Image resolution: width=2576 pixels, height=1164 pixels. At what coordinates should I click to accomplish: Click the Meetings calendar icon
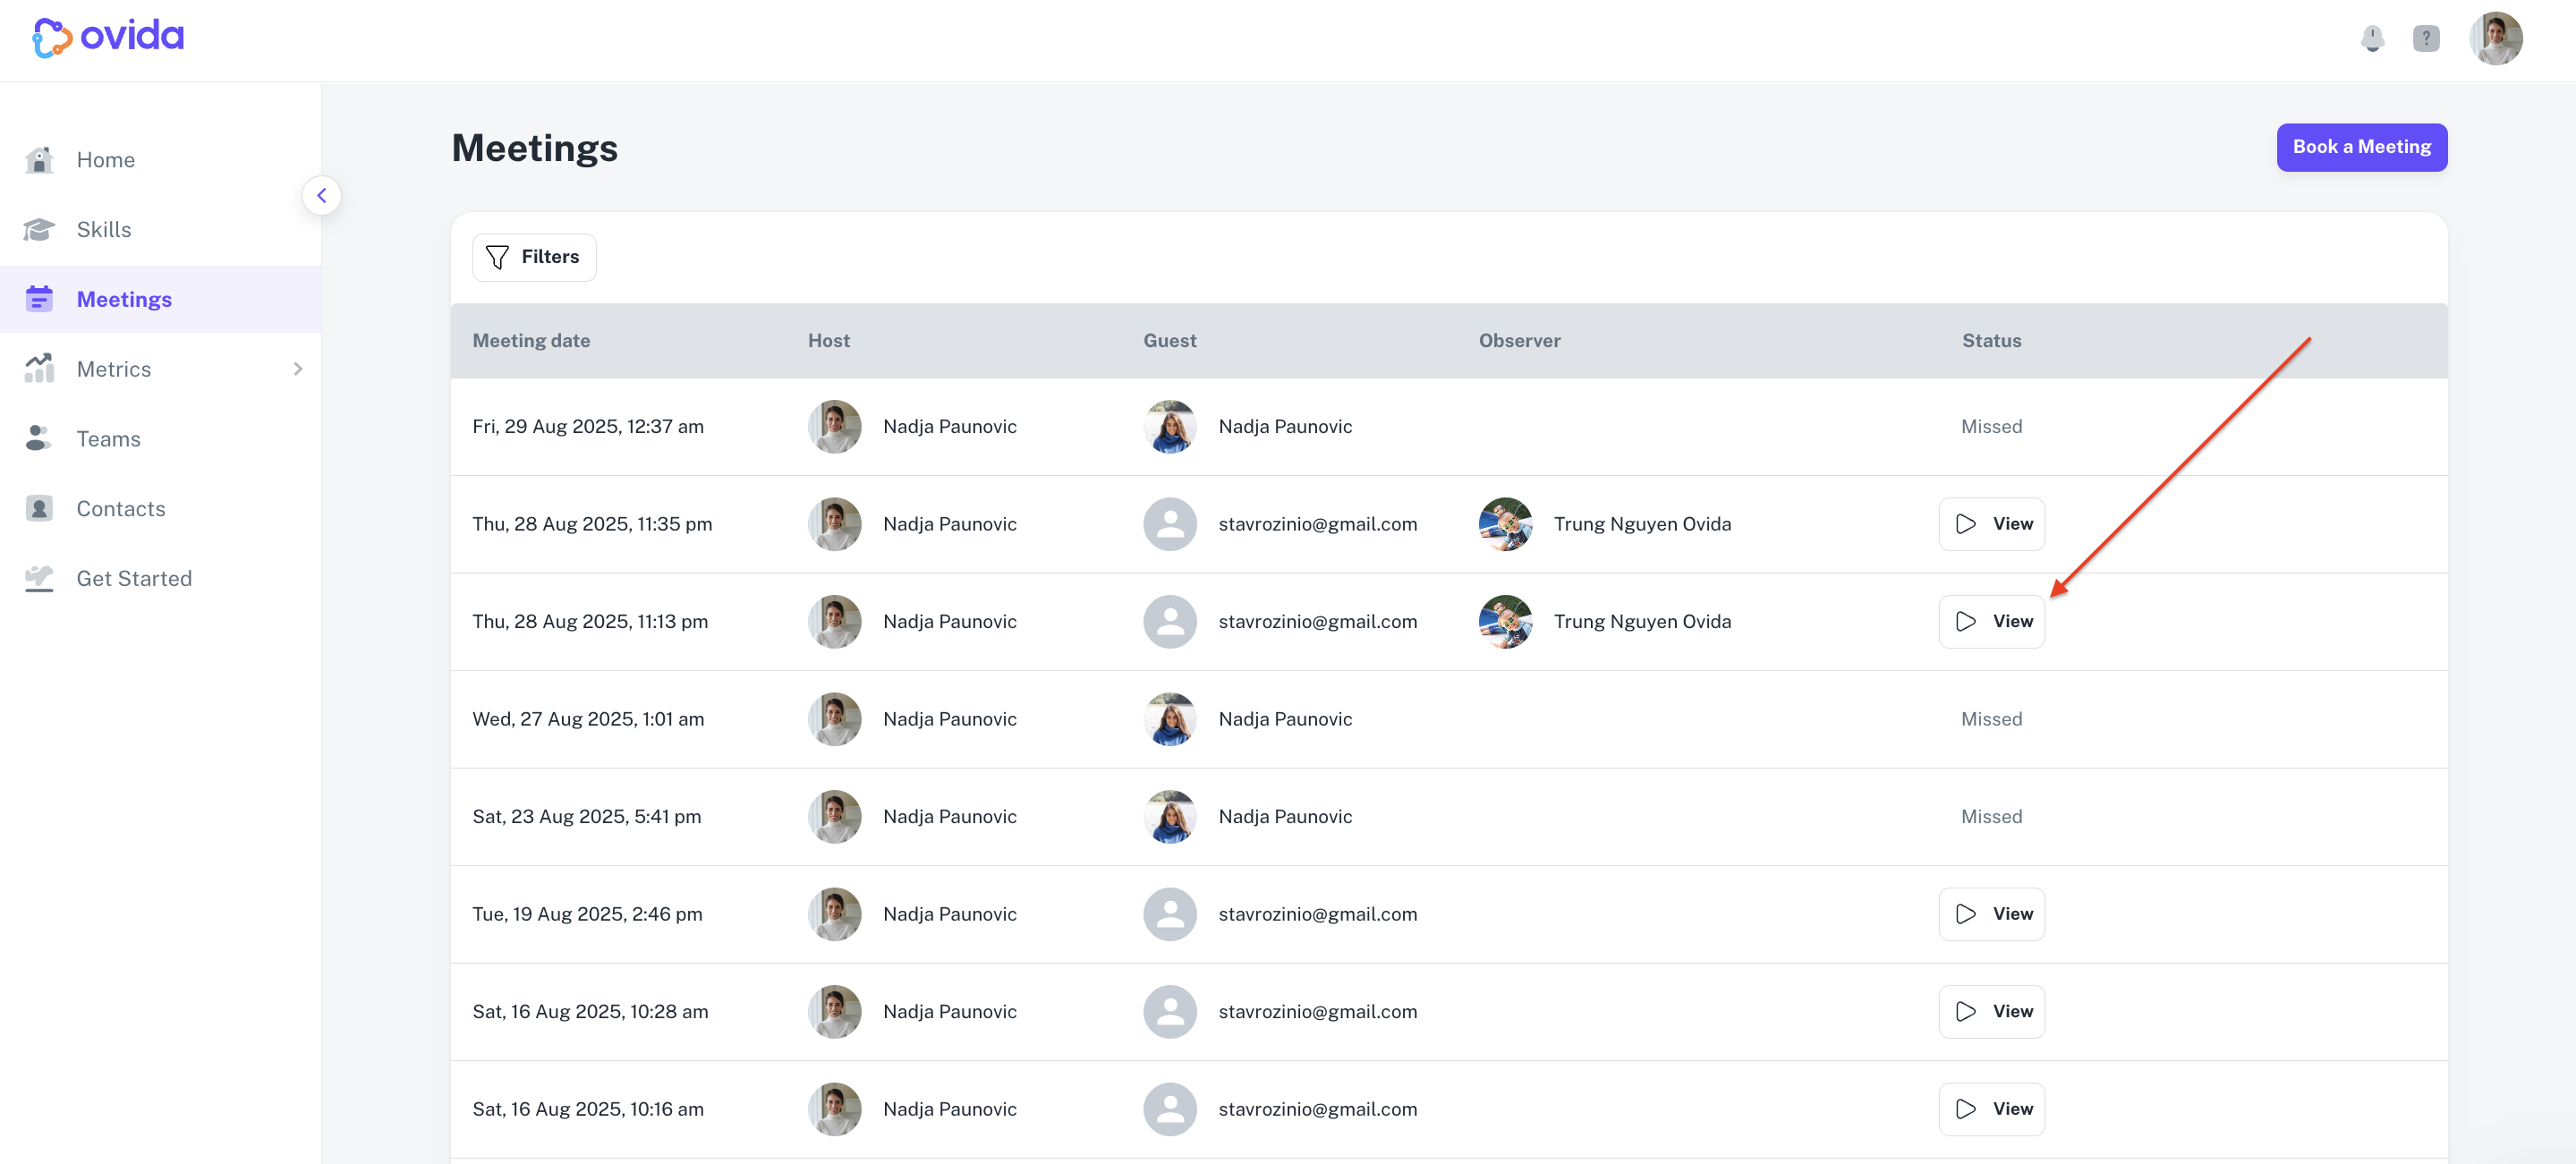[x=39, y=299]
